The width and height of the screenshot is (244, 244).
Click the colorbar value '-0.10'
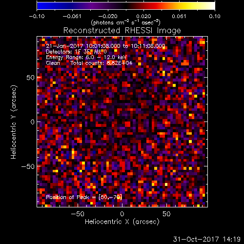point(37,16)
